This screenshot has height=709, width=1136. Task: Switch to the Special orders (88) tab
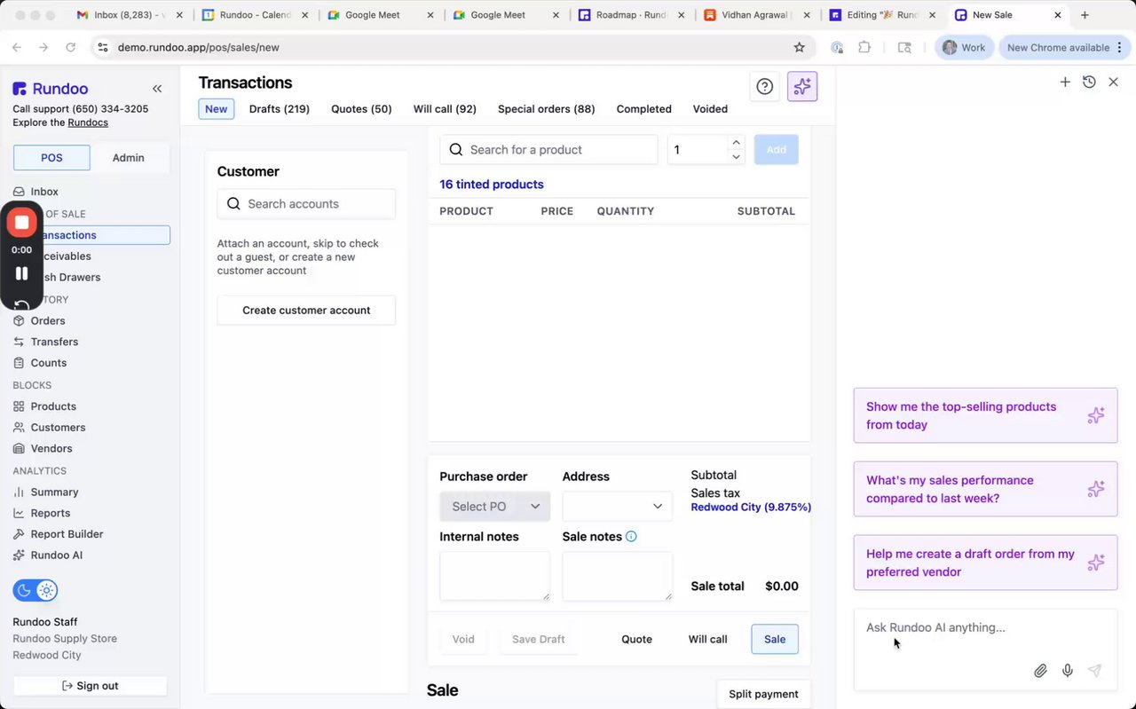click(x=546, y=109)
